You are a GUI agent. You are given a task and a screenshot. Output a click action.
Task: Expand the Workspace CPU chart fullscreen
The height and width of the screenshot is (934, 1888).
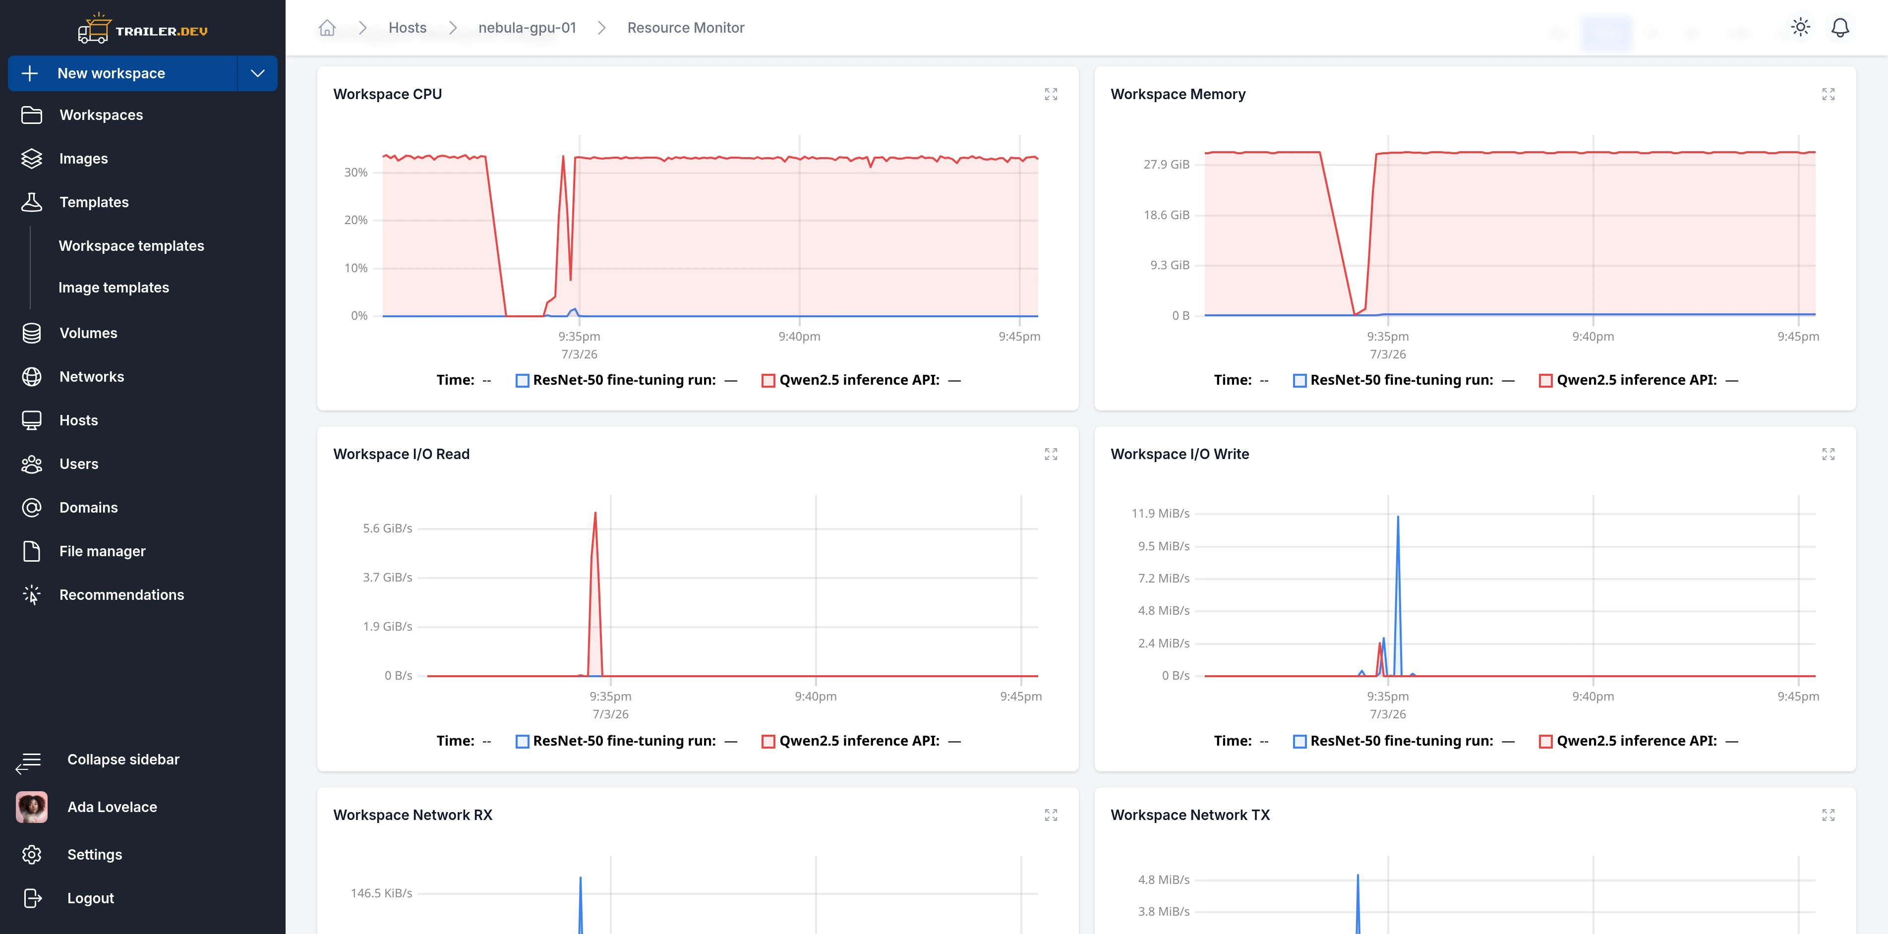(x=1050, y=95)
